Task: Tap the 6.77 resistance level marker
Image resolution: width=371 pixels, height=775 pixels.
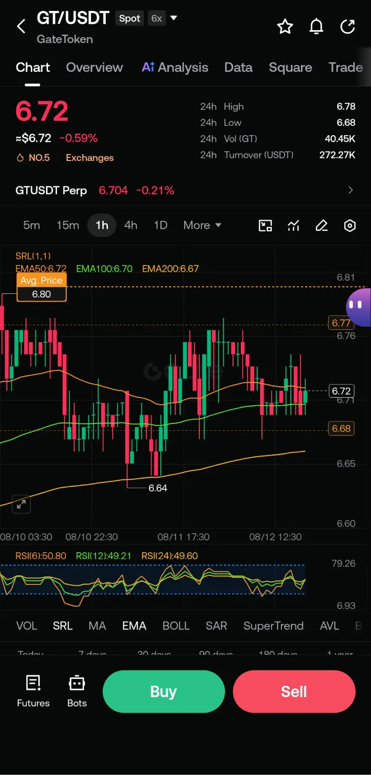Action: click(341, 323)
